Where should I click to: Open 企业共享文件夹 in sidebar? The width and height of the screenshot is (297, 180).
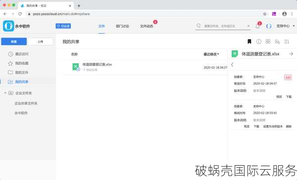pyautogui.click(x=26, y=103)
